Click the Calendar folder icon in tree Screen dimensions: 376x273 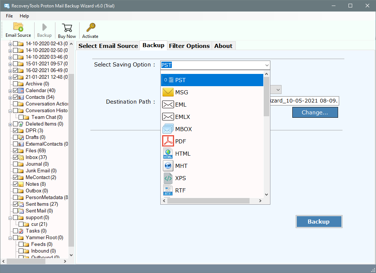(21, 91)
